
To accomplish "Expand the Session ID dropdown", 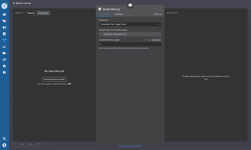I will (130, 24).
